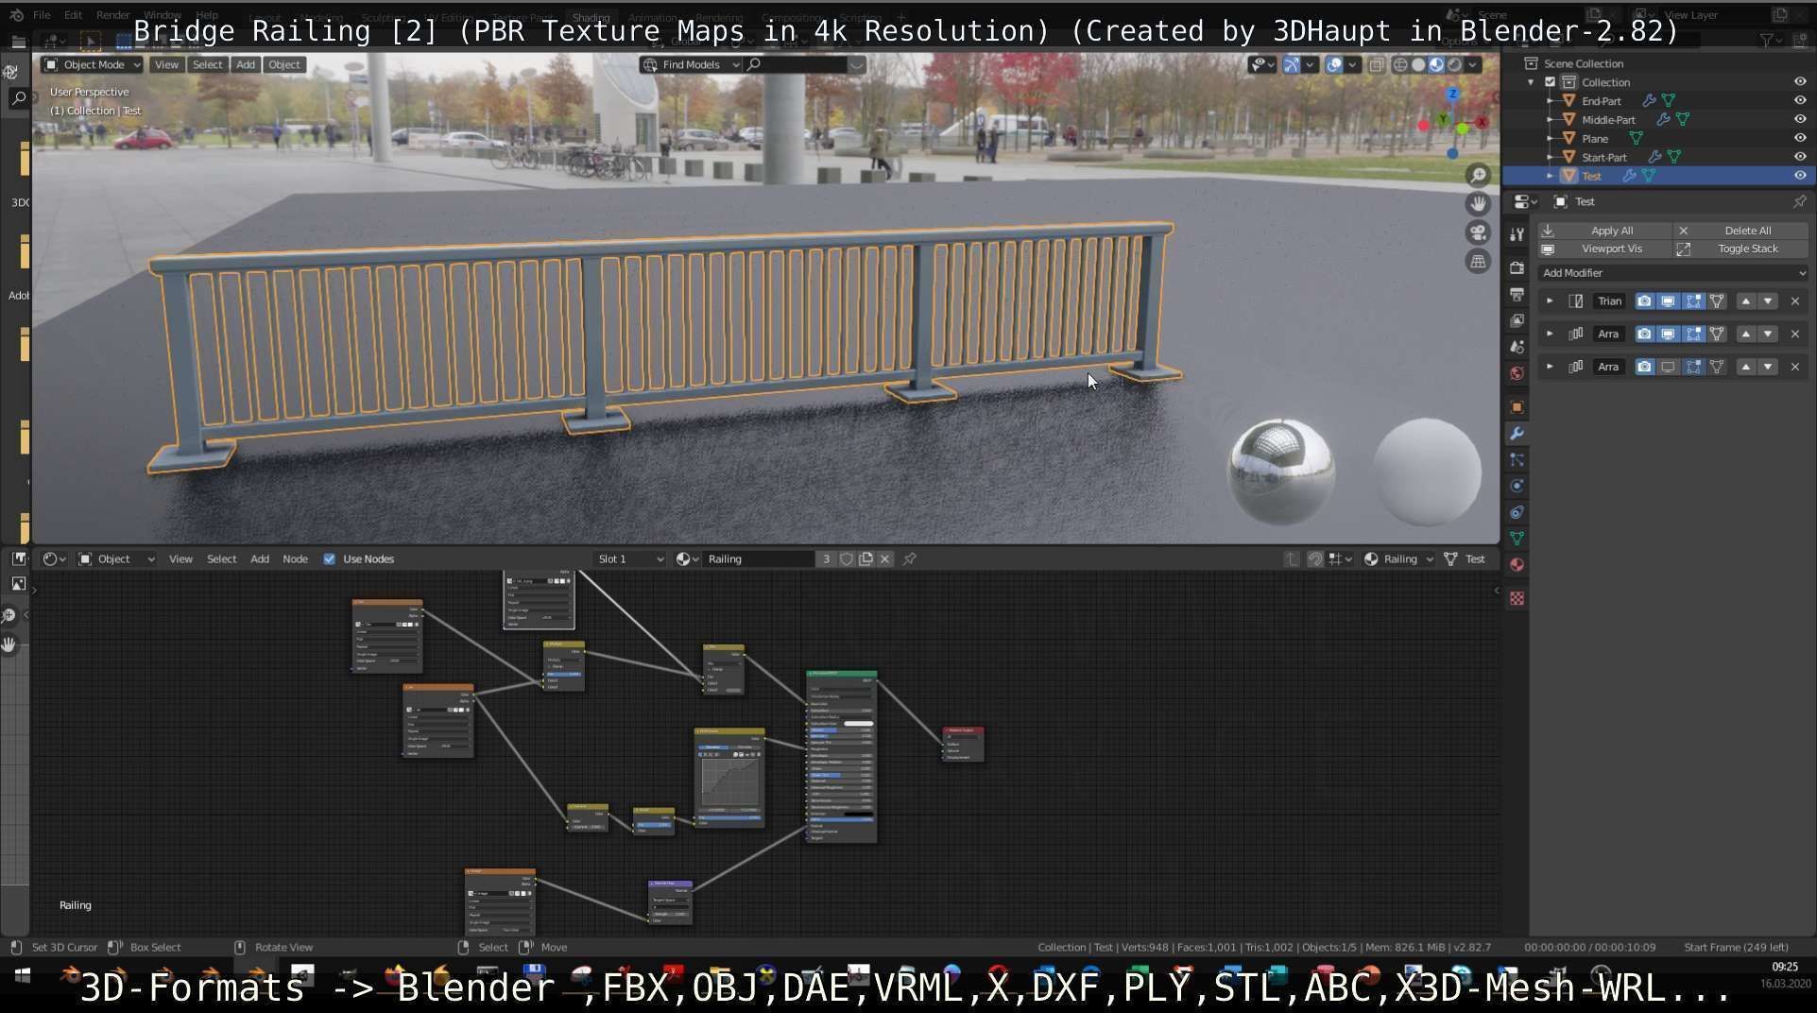Hide Plane object in viewport
Screen dimensions: 1817x1013
click(1800, 139)
